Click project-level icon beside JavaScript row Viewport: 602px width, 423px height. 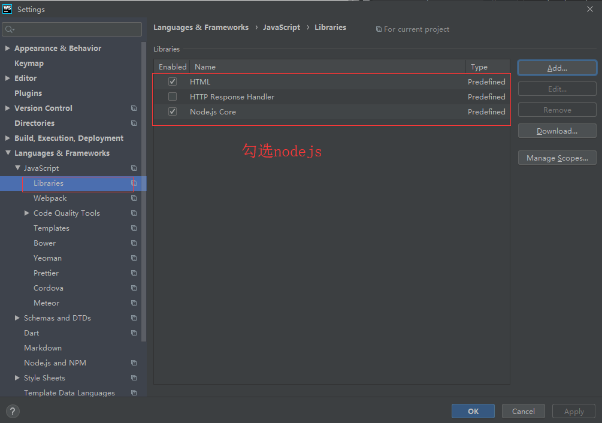134,168
